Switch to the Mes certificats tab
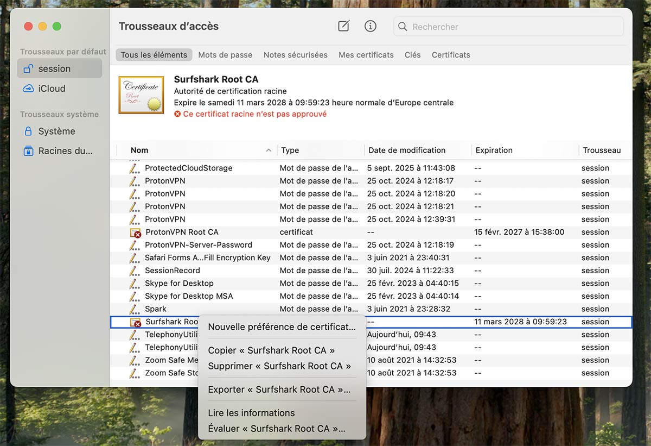 [x=366, y=55]
